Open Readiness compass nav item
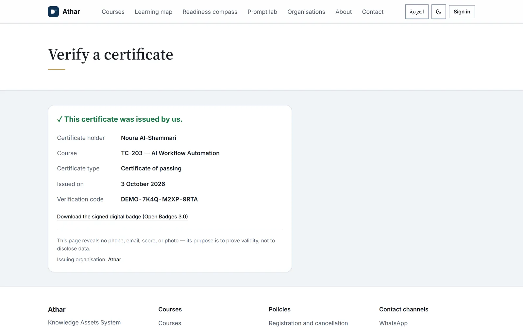The width and height of the screenshot is (523, 327). point(210,12)
